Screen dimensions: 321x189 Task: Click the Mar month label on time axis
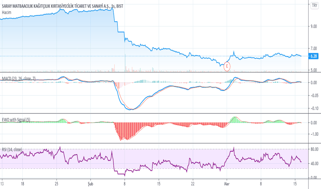coord(227,184)
